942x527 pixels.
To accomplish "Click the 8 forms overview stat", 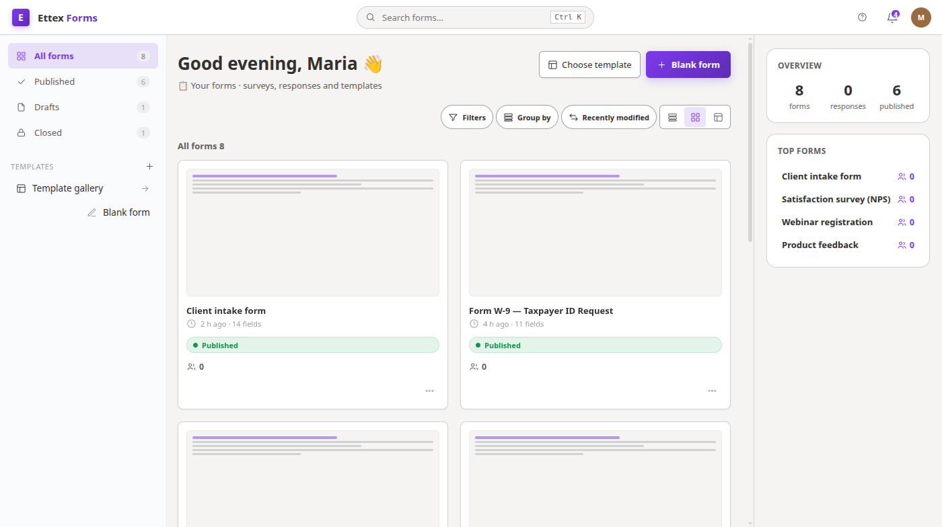I will pyautogui.click(x=799, y=96).
